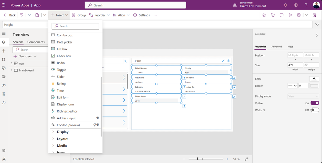Open the app launcher waffle icon
Viewport: 322px width, 163px height.
click(x=4, y=5)
